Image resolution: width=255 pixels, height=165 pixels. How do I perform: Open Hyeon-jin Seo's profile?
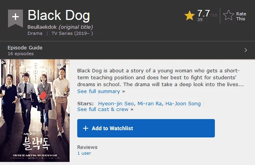[116, 104]
